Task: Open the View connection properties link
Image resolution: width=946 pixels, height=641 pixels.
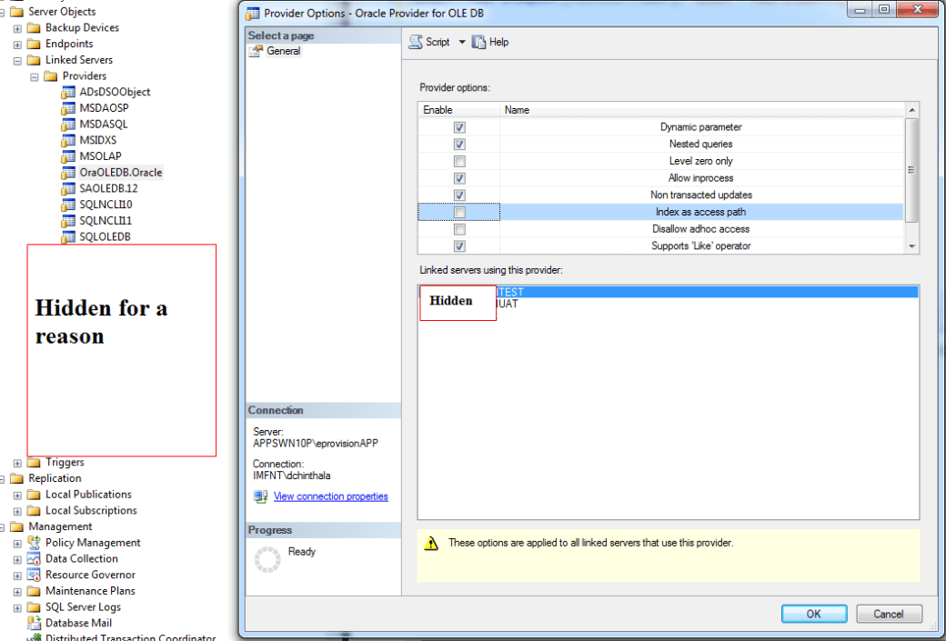Action: pyautogui.click(x=330, y=496)
